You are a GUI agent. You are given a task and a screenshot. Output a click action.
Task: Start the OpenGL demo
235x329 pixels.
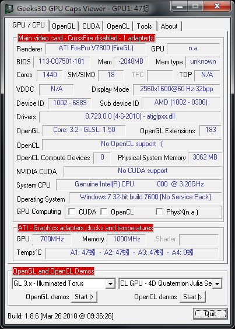(84, 297)
